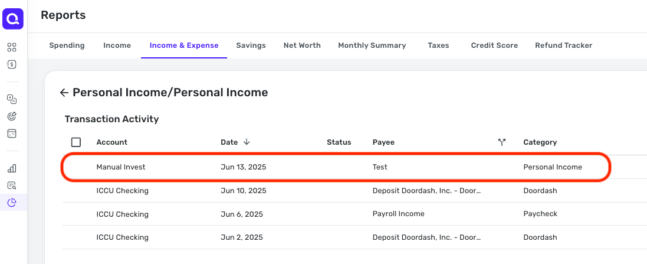Check the select-all transactions checkbox

[x=76, y=142]
